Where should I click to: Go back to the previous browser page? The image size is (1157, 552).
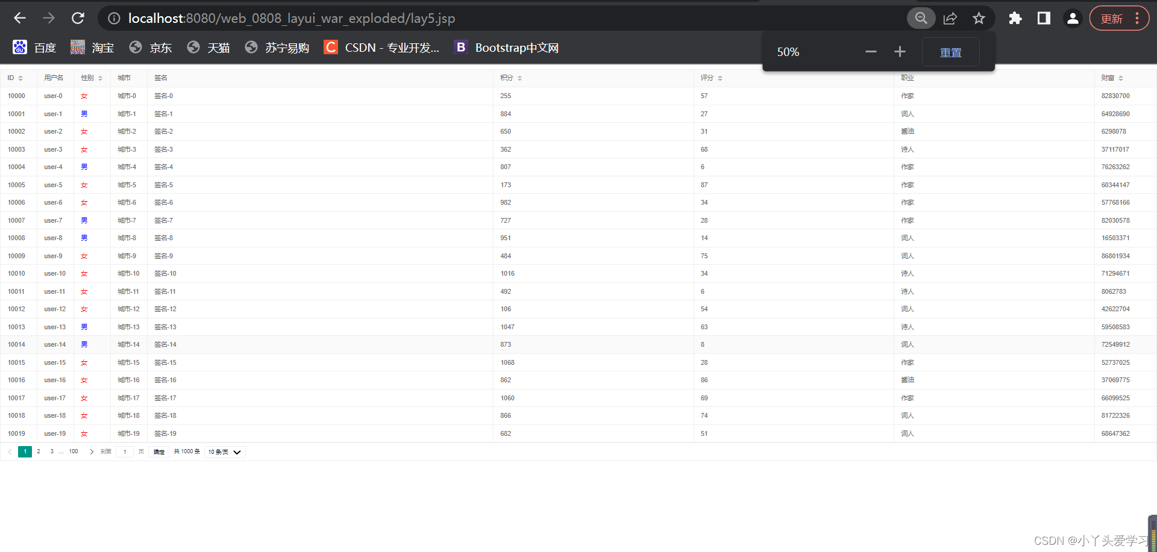pos(20,18)
